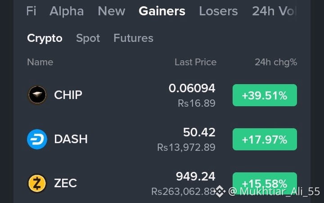
Task: Select the 24h Vol tab
Action: 274,11
